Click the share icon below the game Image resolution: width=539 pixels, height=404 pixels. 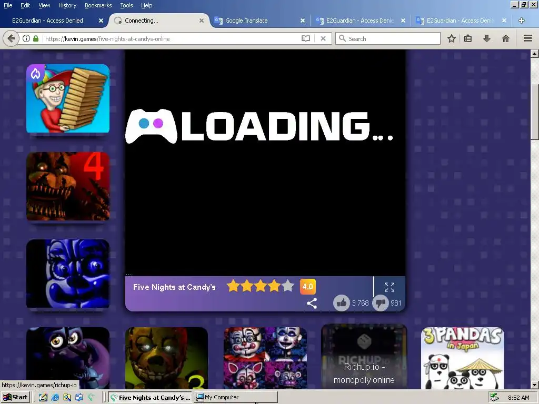(312, 303)
